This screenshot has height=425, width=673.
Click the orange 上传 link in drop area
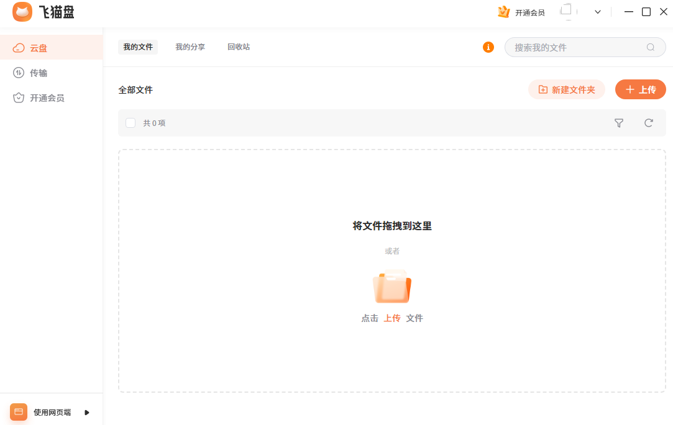coord(392,318)
